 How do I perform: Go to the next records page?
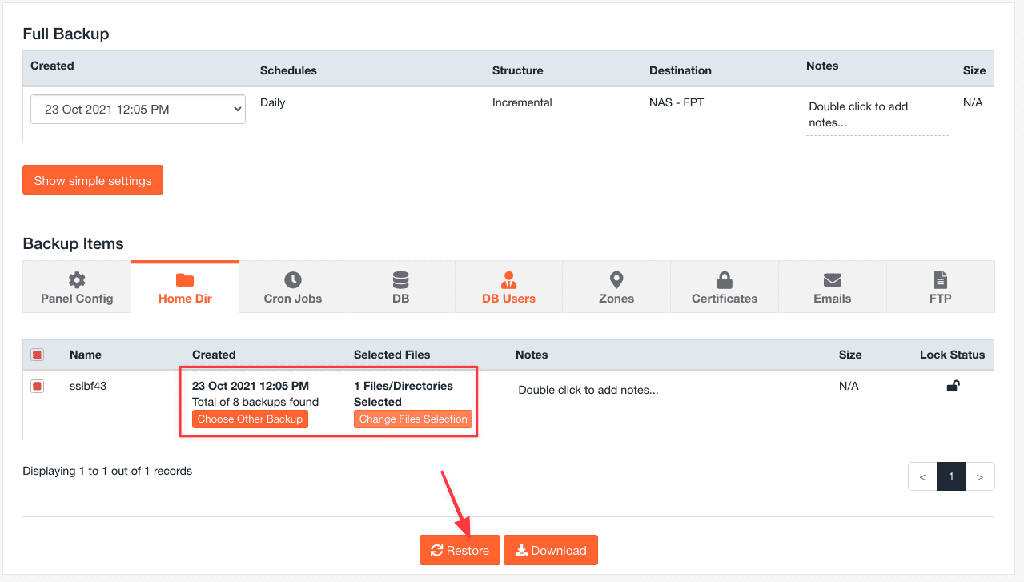pyautogui.click(x=980, y=476)
